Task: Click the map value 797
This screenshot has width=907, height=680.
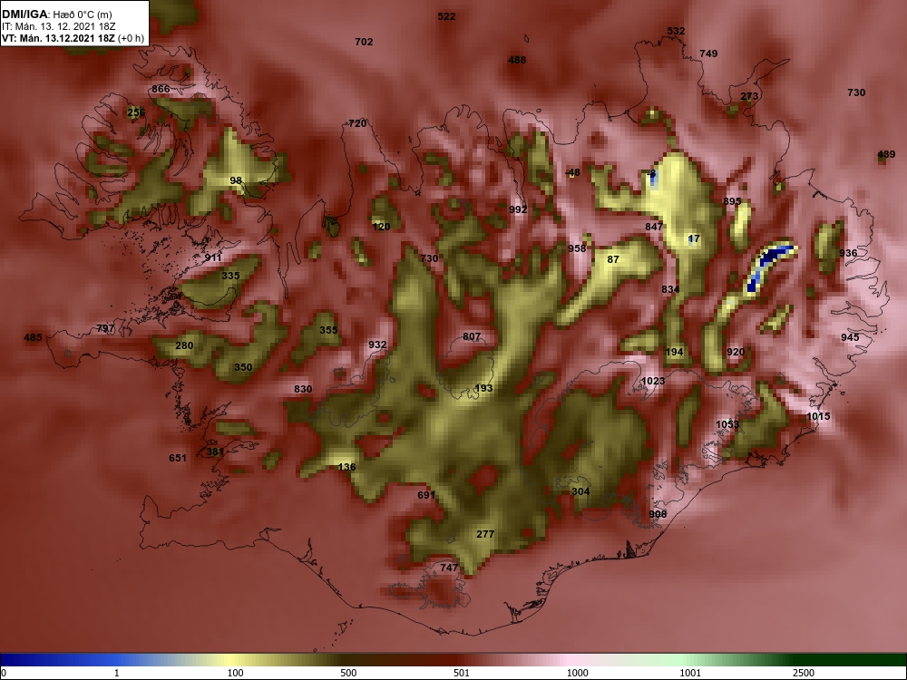Action: coord(105,329)
